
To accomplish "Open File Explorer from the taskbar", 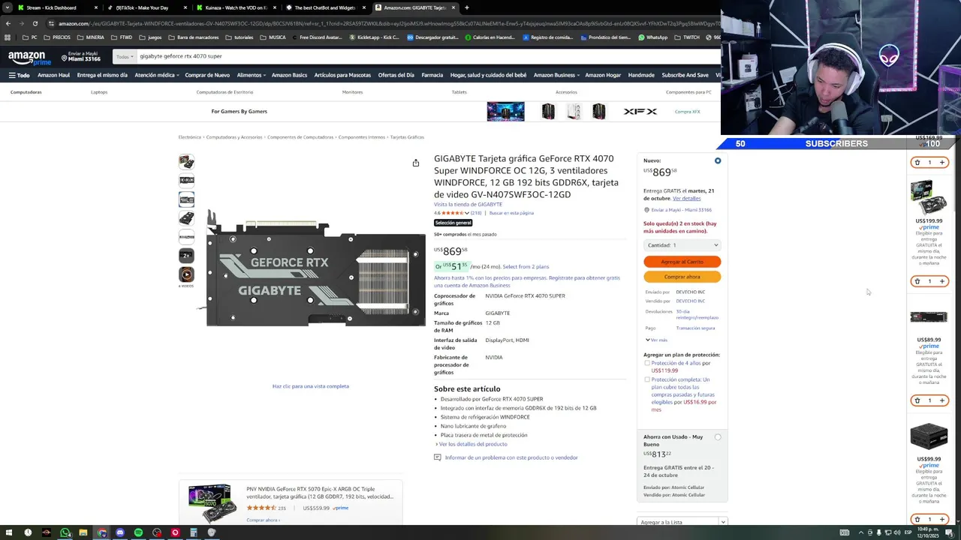I will tap(83, 532).
